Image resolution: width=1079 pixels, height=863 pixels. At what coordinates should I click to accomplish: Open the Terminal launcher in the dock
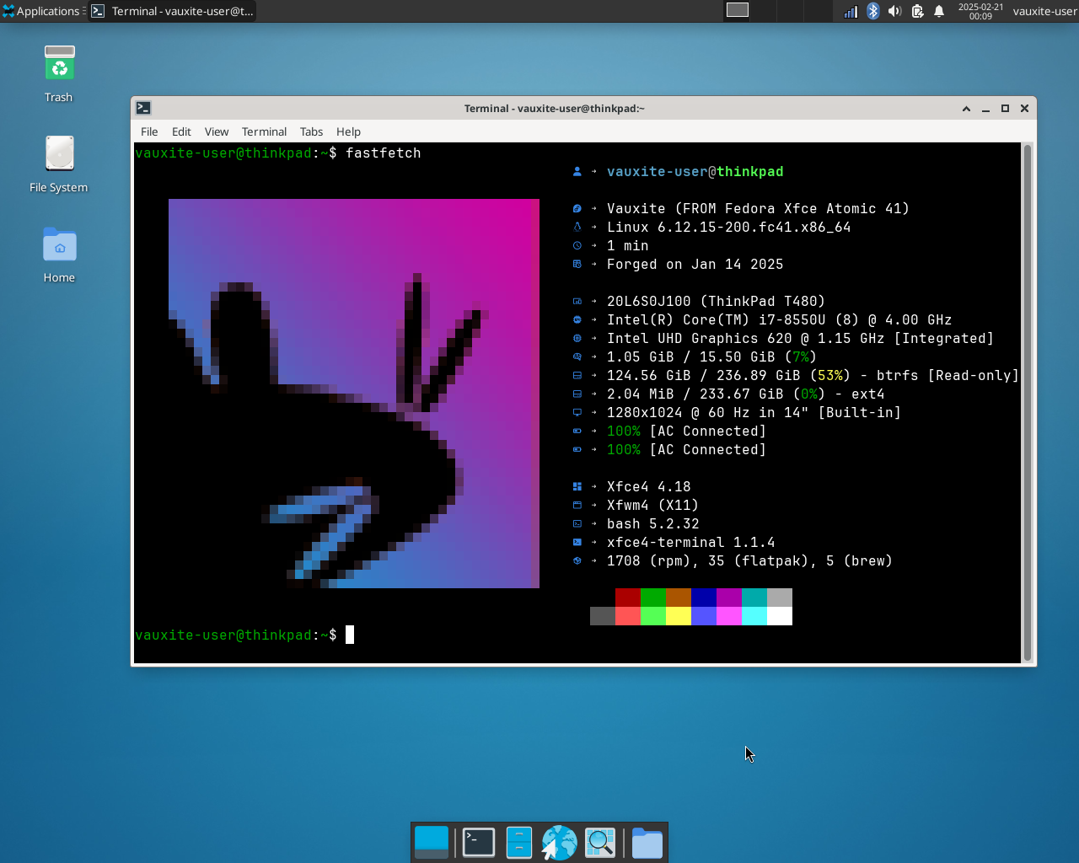pos(478,842)
